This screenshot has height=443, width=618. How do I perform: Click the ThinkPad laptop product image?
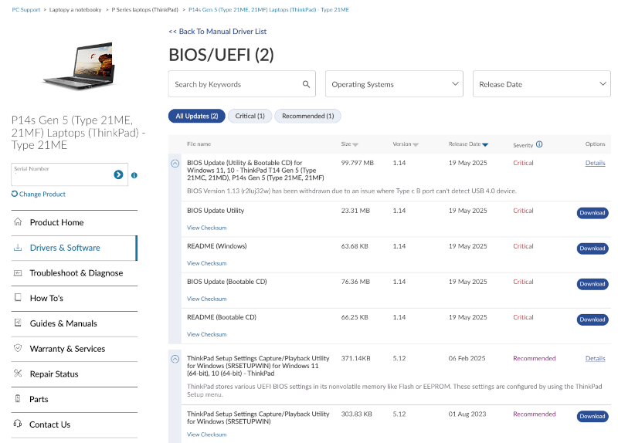(x=79, y=65)
